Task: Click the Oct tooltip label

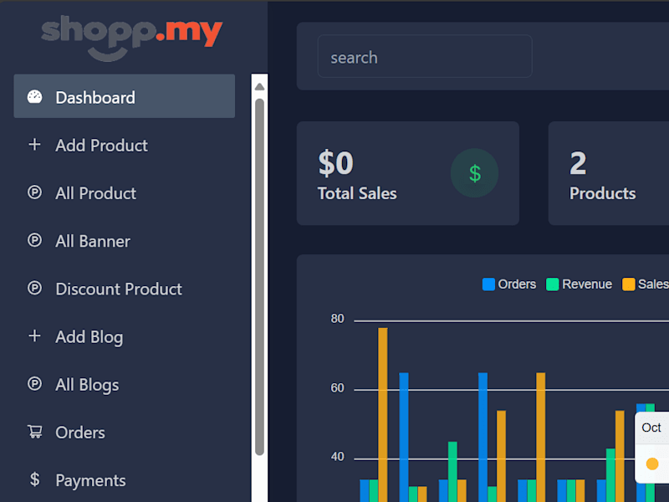Action: (651, 428)
